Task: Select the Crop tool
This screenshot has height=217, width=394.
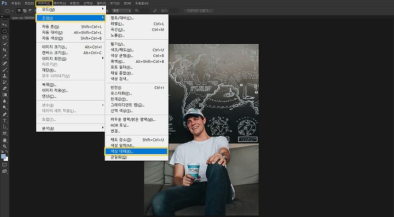Action: coord(4,50)
